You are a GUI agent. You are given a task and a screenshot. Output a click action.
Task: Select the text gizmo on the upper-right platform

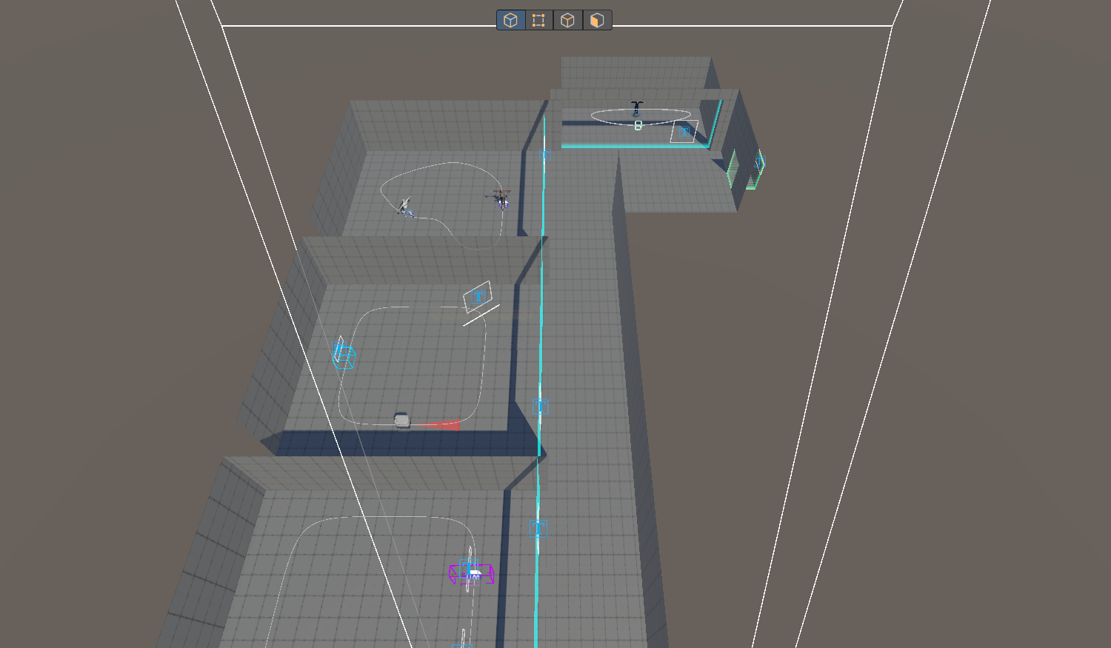685,132
